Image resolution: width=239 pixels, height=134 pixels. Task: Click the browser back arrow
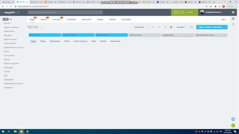click(x=3, y=7)
